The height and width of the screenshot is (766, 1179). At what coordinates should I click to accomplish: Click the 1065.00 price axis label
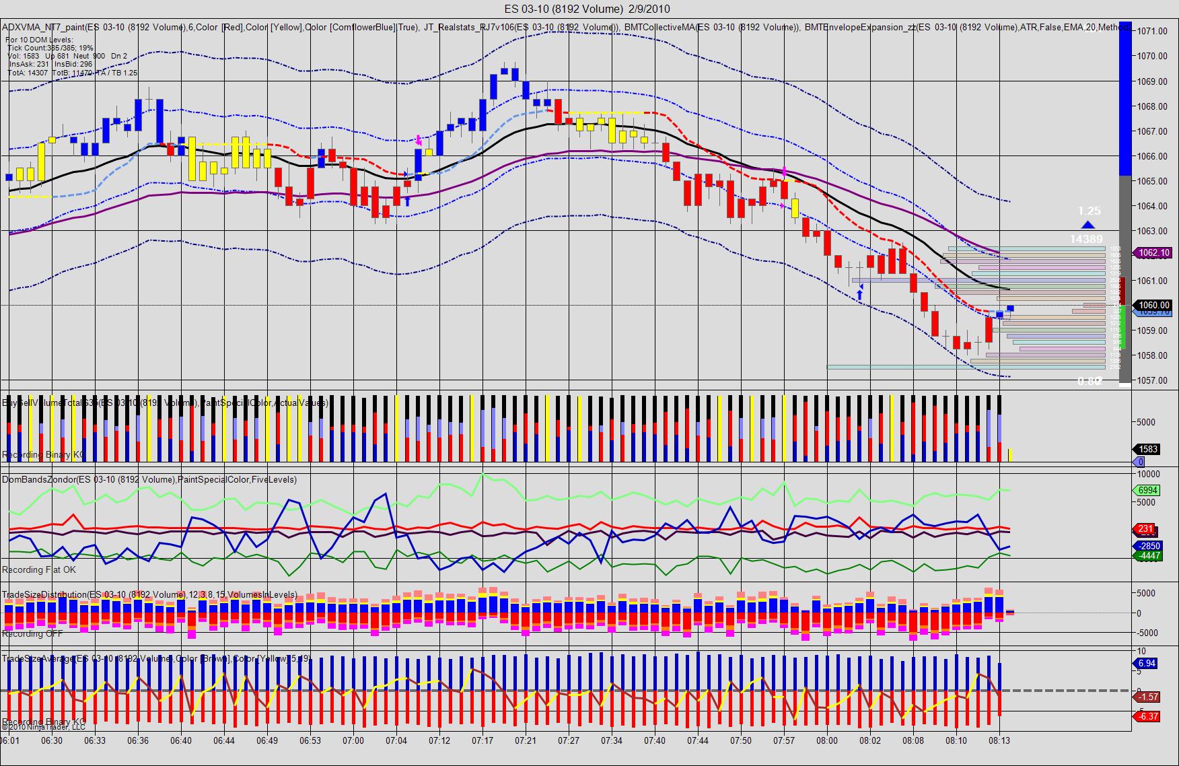coord(1153,181)
